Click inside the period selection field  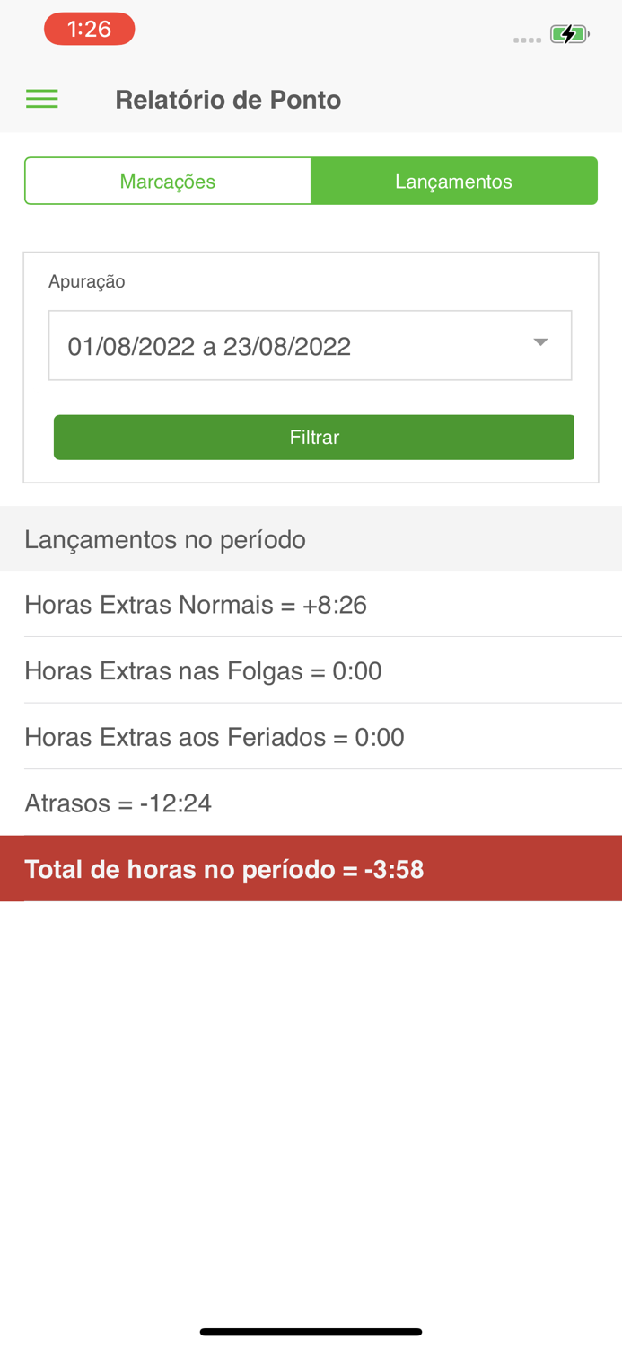(269, 344)
